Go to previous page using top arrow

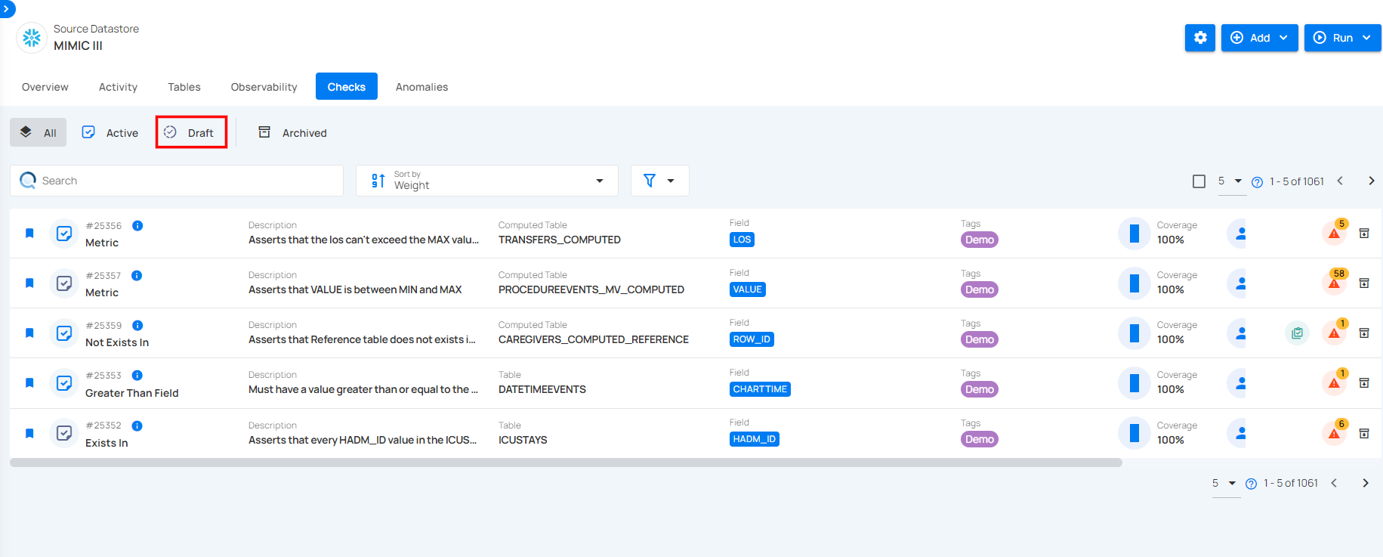tap(1340, 181)
